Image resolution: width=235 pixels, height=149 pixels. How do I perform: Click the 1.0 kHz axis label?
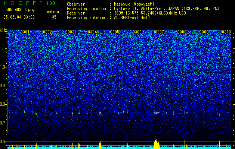click(x=3, y=67)
